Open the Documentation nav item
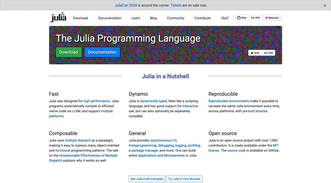This screenshot has height=183, width=331. click(x=110, y=18)
